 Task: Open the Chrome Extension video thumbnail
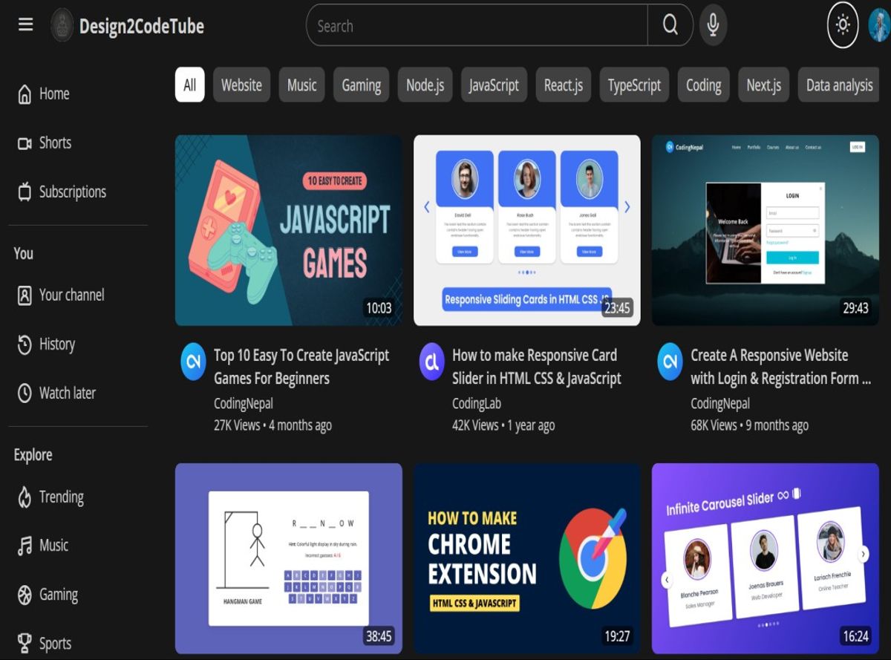point(526,558)
